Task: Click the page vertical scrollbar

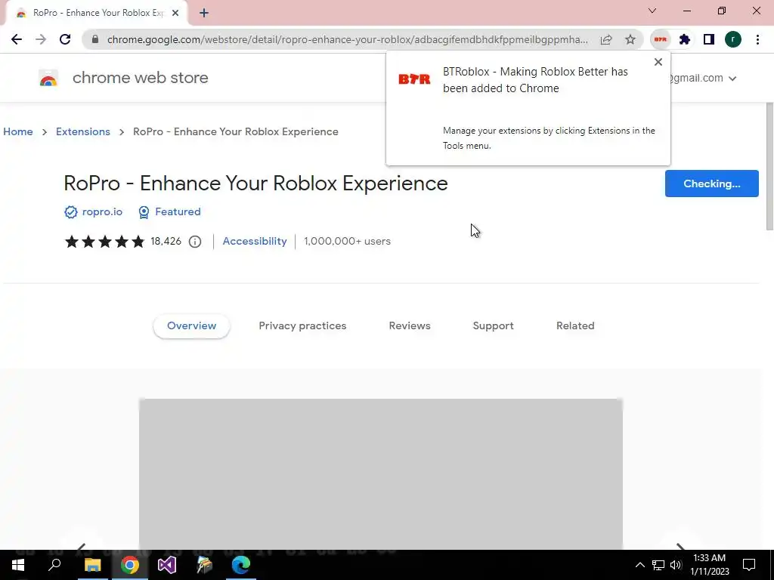Action: pos(769,166)
